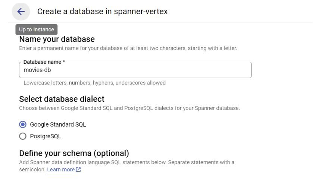This screenshot has height=187, width=329.
Task: Click the external link icon beside Learn more
Action: pos(78,170)
